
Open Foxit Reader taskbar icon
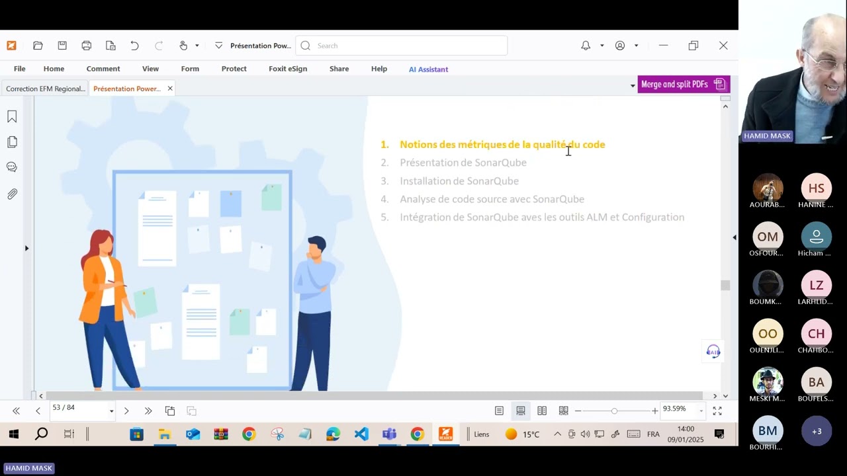(445, 434)
